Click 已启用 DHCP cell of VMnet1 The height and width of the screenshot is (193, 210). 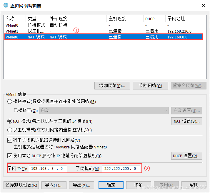(152, 31)
